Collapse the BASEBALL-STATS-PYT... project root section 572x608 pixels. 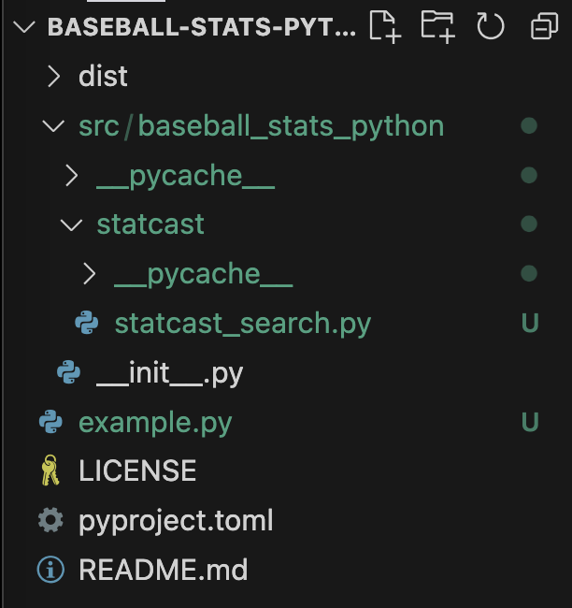click(x=22, y=27)
